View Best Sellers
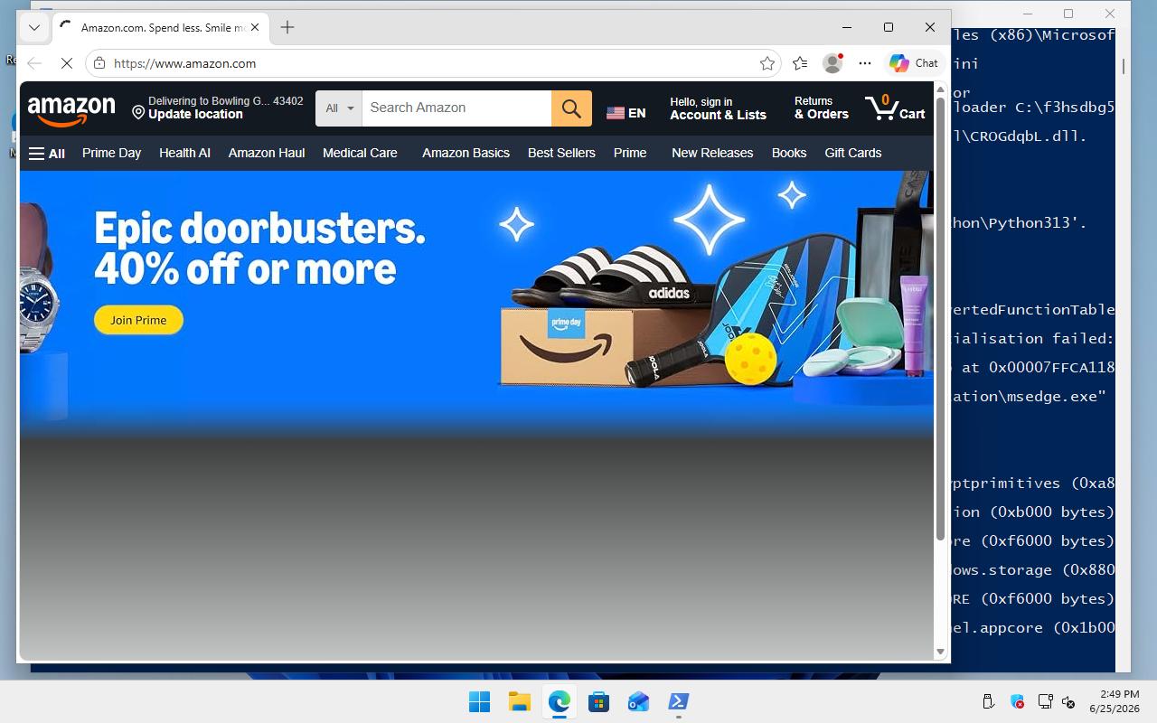Screen dimensions: 1157x723 561,154
